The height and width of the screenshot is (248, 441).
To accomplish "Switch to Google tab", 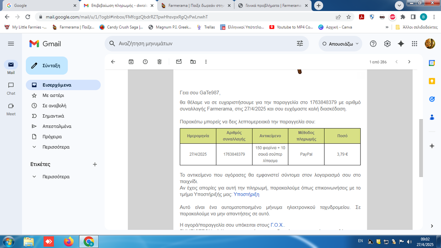I will coord(42,6).
